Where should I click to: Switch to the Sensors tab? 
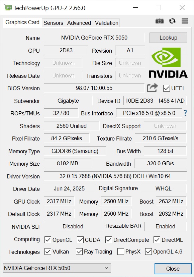coord(53,23)
